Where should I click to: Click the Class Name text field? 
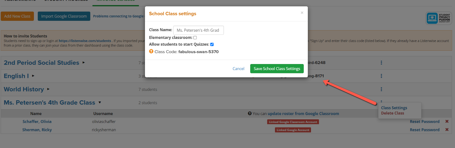[x=198, y=30]
